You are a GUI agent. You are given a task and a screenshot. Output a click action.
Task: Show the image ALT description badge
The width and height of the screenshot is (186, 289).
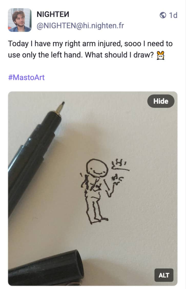pos(164,275)
